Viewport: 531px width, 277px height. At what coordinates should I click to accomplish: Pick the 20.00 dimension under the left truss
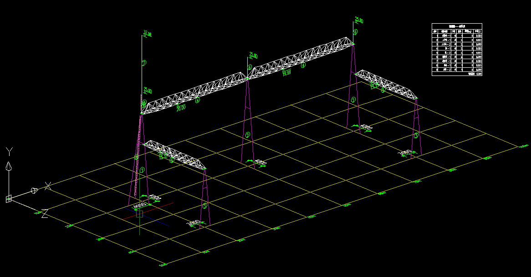pyautogui.click(x=181, y=108)
